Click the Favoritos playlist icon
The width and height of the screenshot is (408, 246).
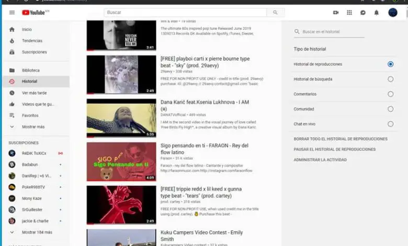pos(12,115)
